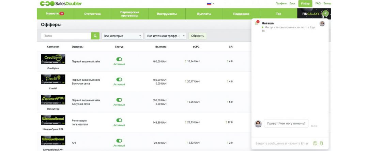The image size is (368, 151).
Task: Click the ШвидкоГроші CPL campaign name
Action: [53, 129]
